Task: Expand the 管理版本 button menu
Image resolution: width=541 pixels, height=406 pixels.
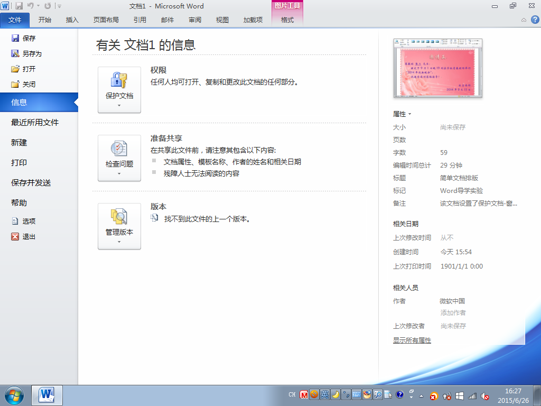Action: 119,226
